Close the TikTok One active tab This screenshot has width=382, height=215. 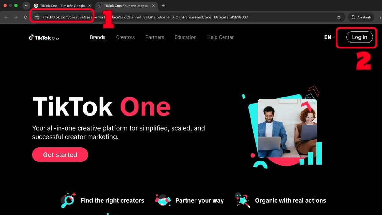[153, 6]
